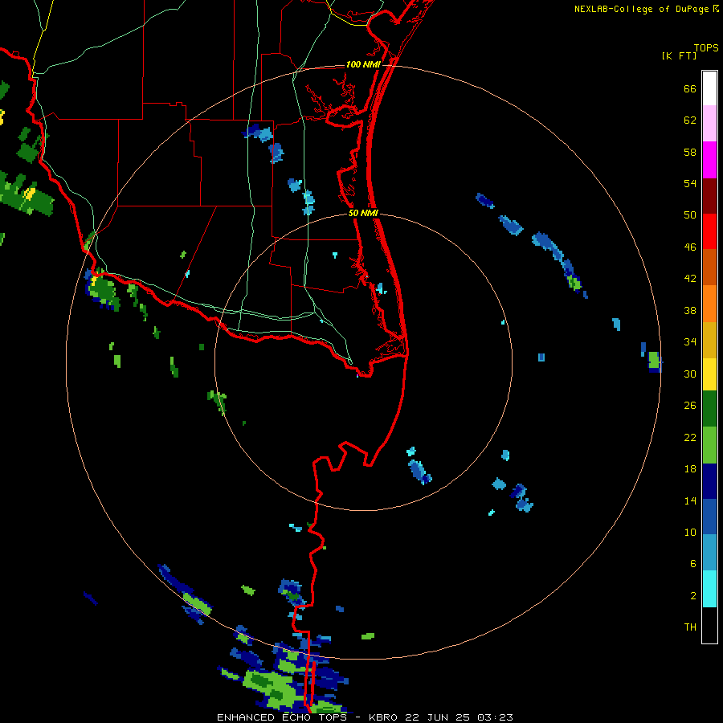723x723 pixels.
Task: Click the legend value '66'
Action: (x=690, y=89)
